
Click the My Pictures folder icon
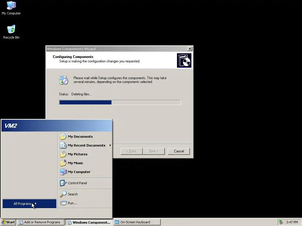point(63,154)
